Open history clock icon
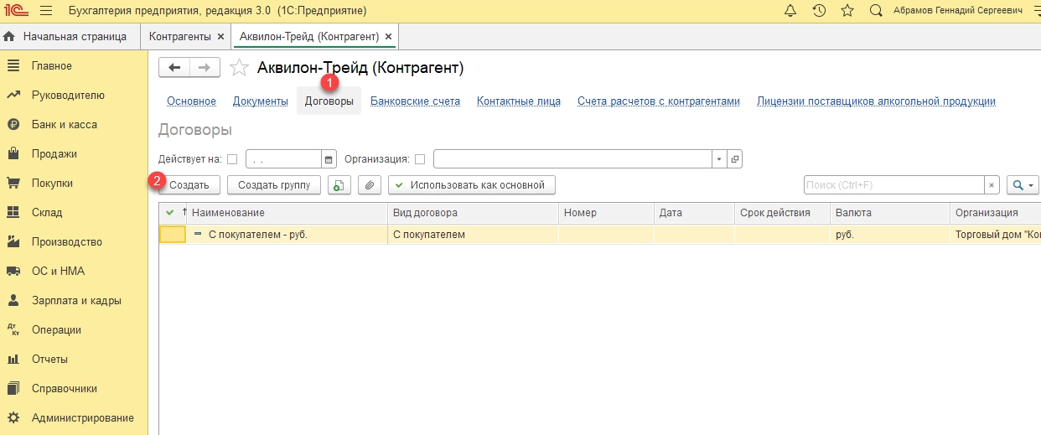The width and height of the screenshot is (1041, 435). pyautogui.click(x=819, y=11)
